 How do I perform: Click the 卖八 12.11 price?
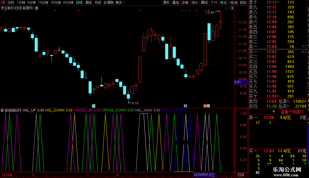[272, 12]
